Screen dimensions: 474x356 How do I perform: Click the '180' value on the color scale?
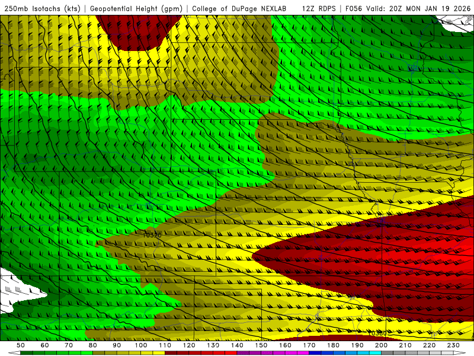tap(333, 345)
